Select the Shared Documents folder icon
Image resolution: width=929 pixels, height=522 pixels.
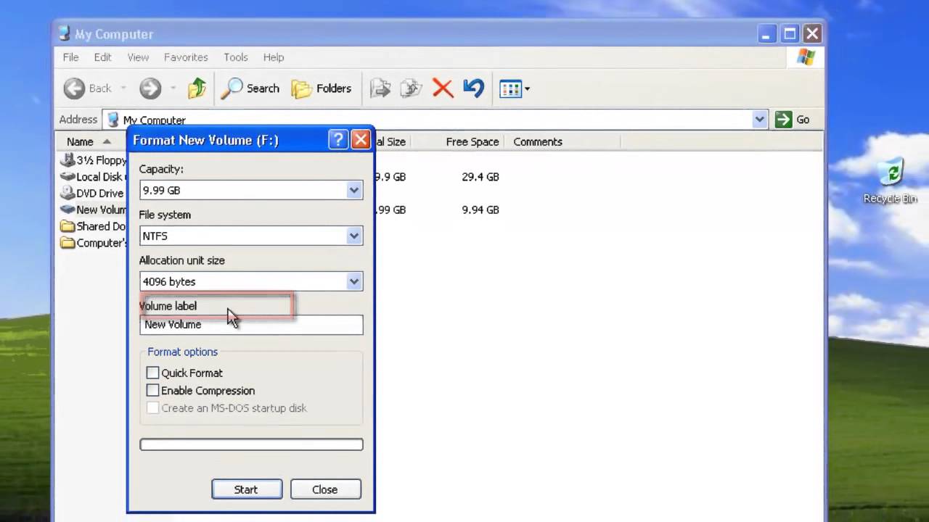click(67, 226)
